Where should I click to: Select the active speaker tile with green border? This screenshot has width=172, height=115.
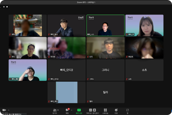coord(106,25)
